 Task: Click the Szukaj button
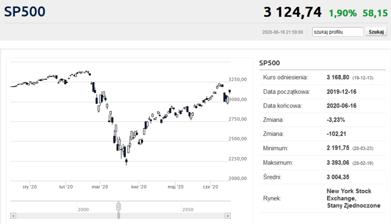click(376, 32)
